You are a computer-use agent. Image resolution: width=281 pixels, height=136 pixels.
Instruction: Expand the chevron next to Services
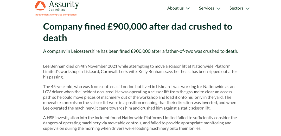pos(219,9)
